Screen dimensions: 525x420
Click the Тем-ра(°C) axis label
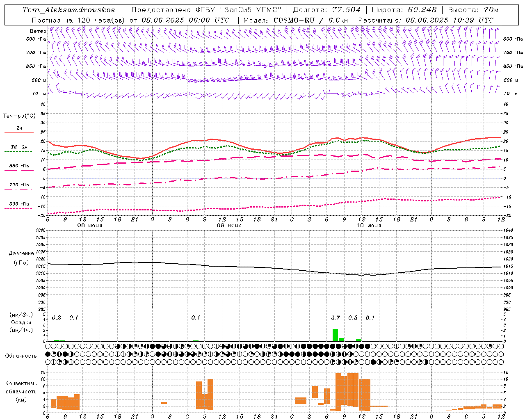[x=19, y=116]
